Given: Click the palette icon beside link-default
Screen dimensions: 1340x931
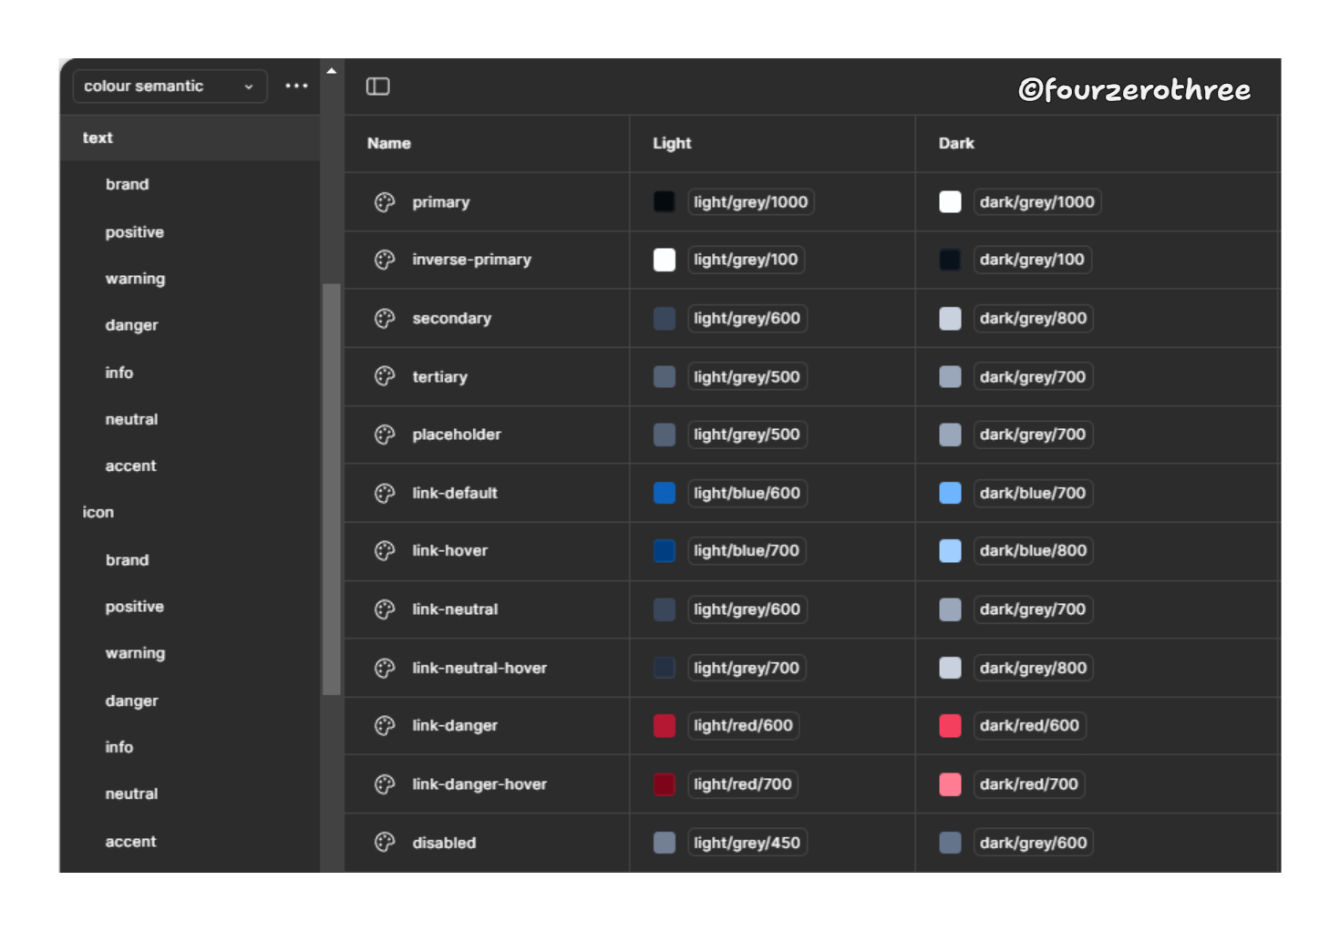Looking at the screenshot, I should tap(385, 493).
